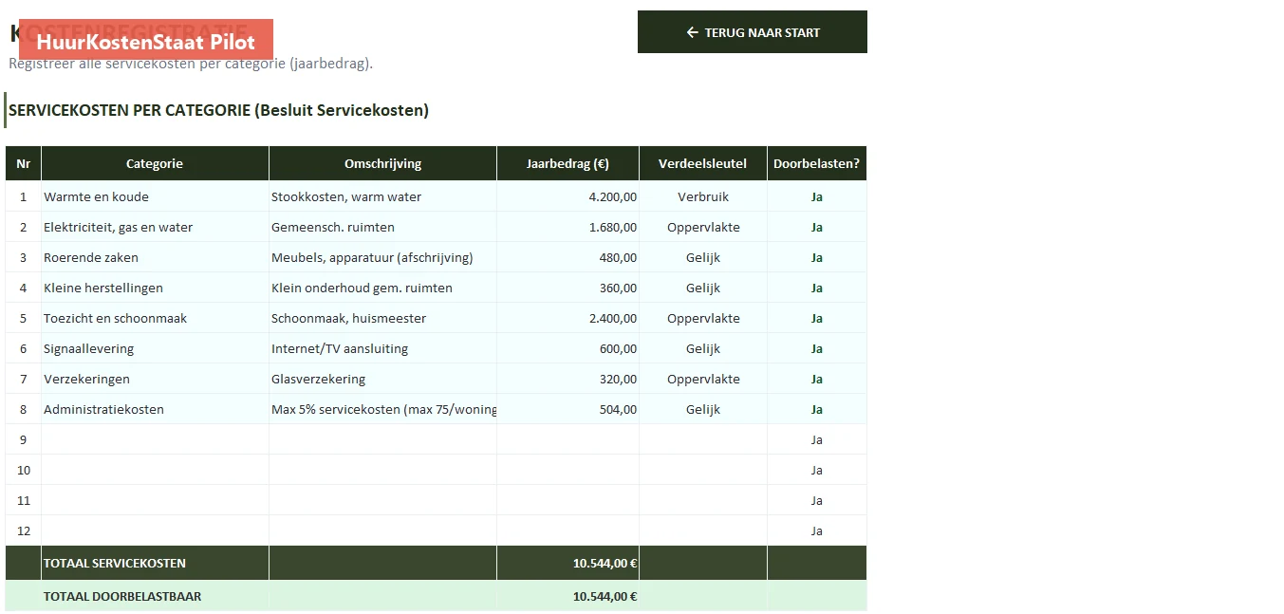This screenshot has height=614, width=1284.
Task: Select the Verzekeringen cell
Action: [155, 379]
